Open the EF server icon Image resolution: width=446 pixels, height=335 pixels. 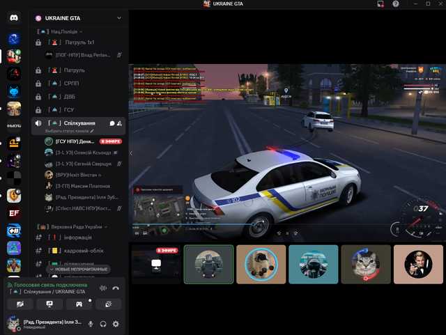(x=14, y=213)
